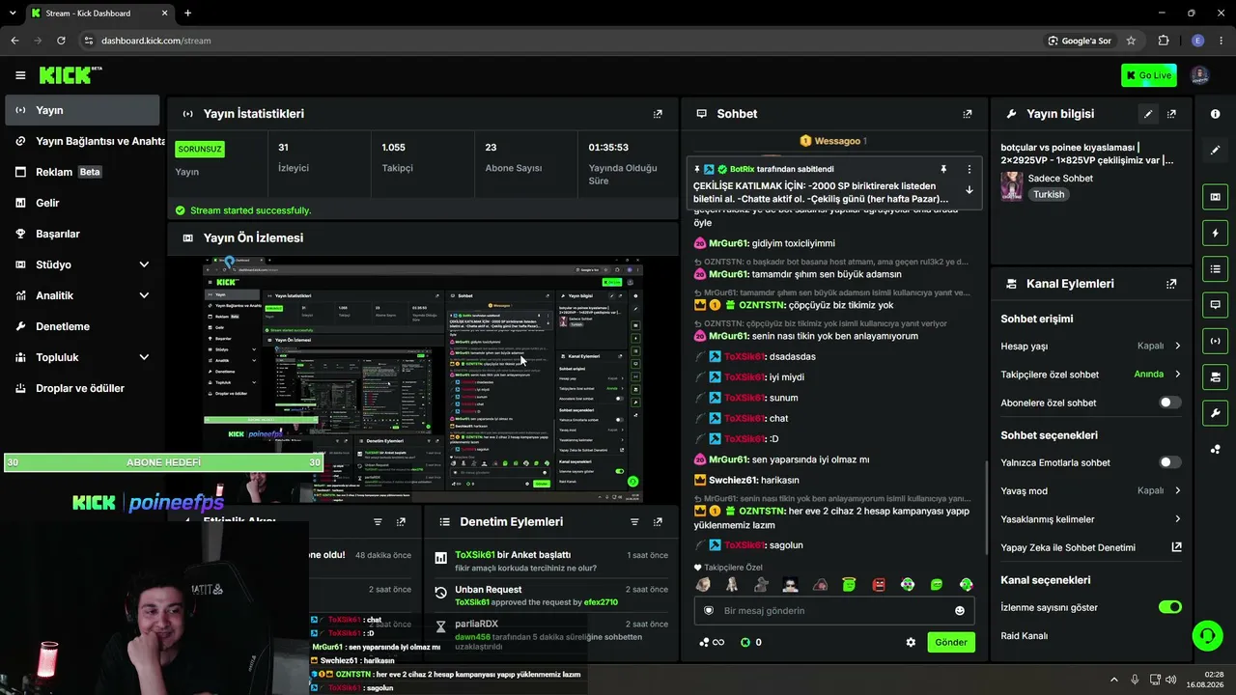
Task: Open the emoji picker in the message box
Action: (x=960, y=611)
